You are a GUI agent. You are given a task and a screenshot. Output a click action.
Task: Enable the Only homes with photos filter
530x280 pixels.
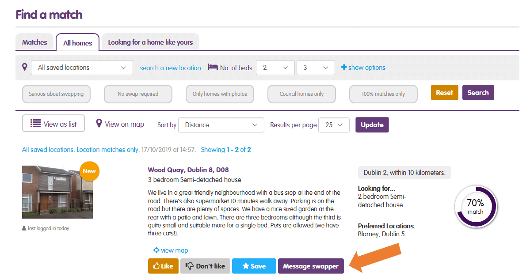point(220,94)
